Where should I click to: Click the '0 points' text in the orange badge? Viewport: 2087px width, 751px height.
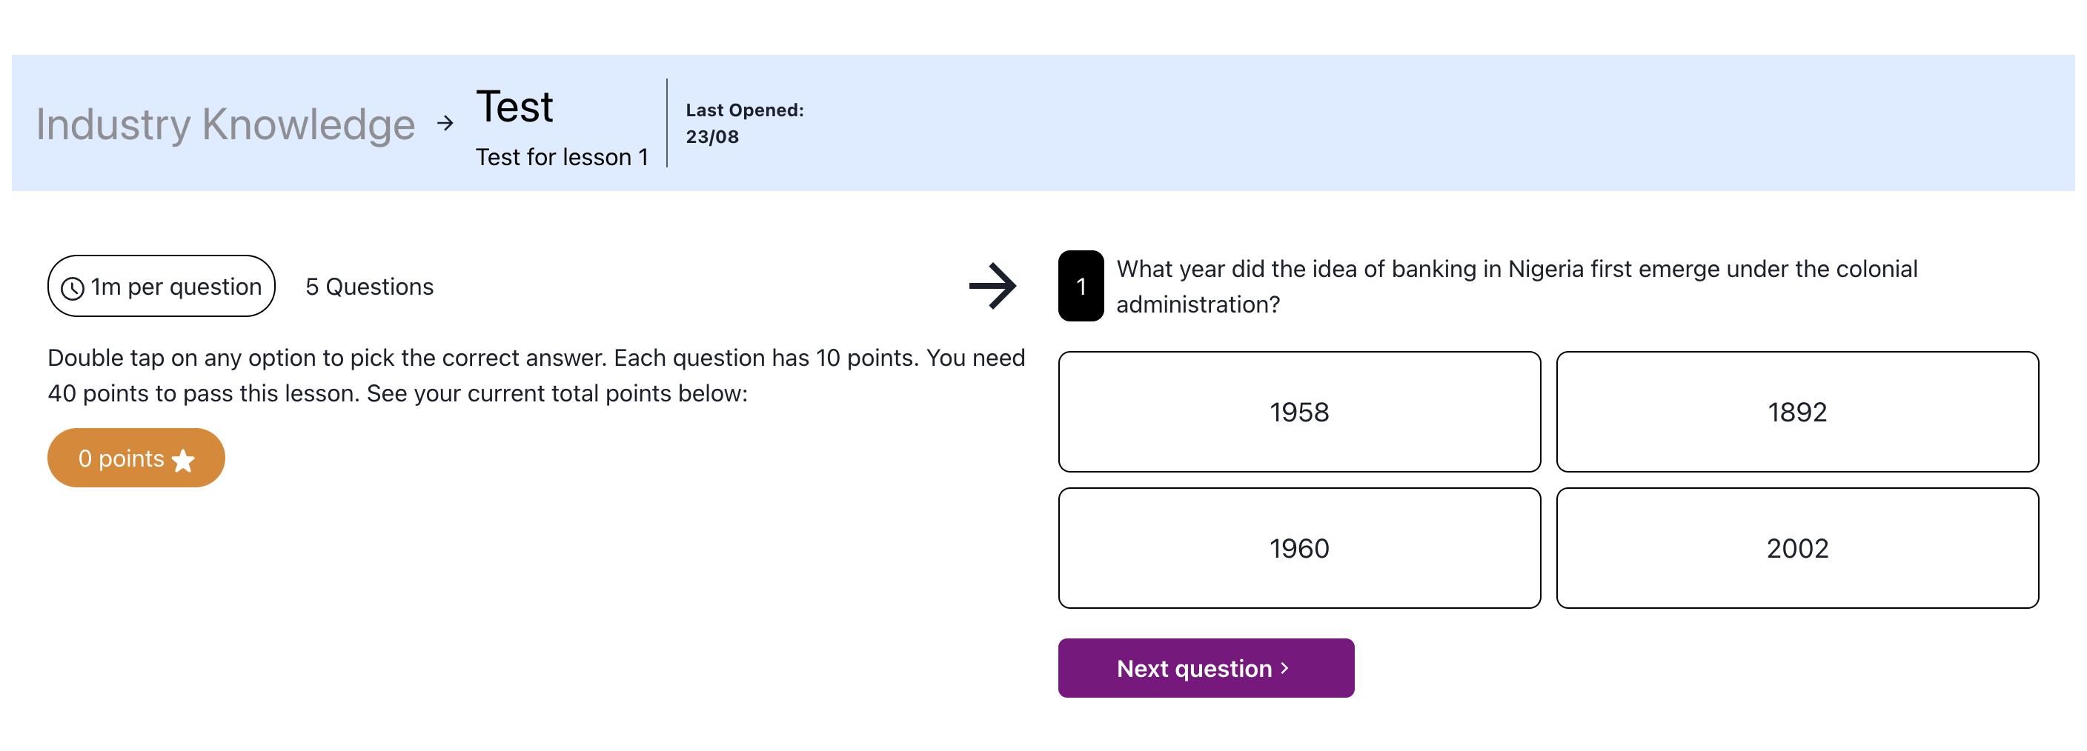coord(121,458)
